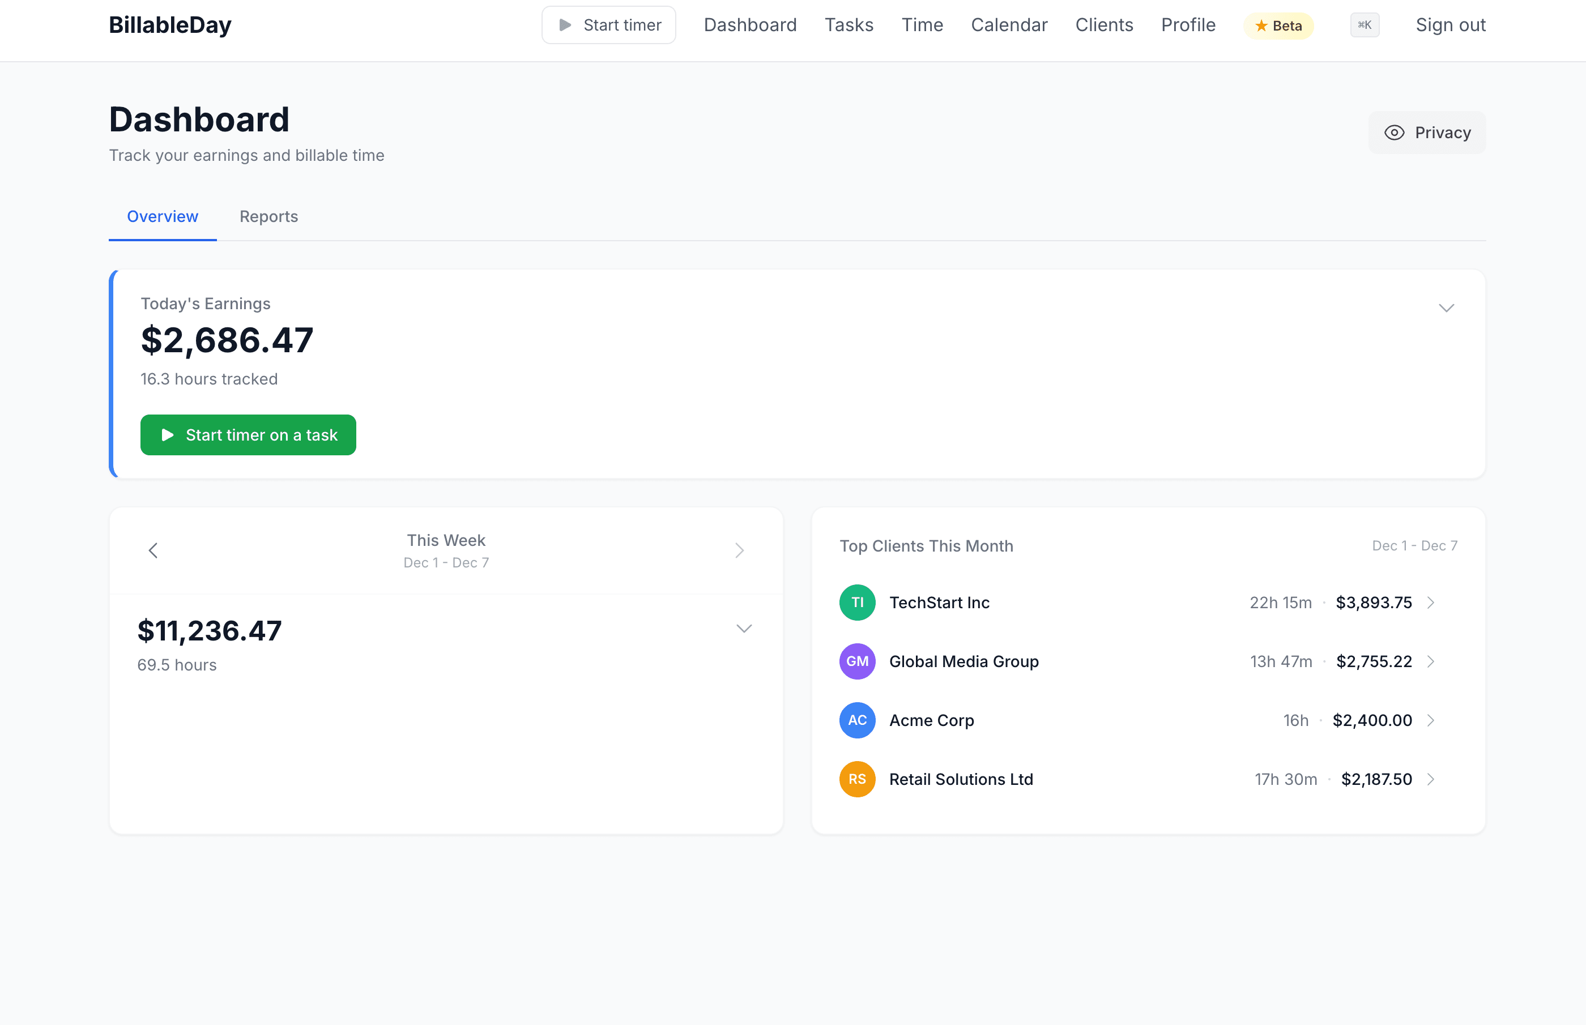Open the Calendar section
Image resolution: width=1586 pixels, height=1025 pixels.
(x=1009, y=24)
